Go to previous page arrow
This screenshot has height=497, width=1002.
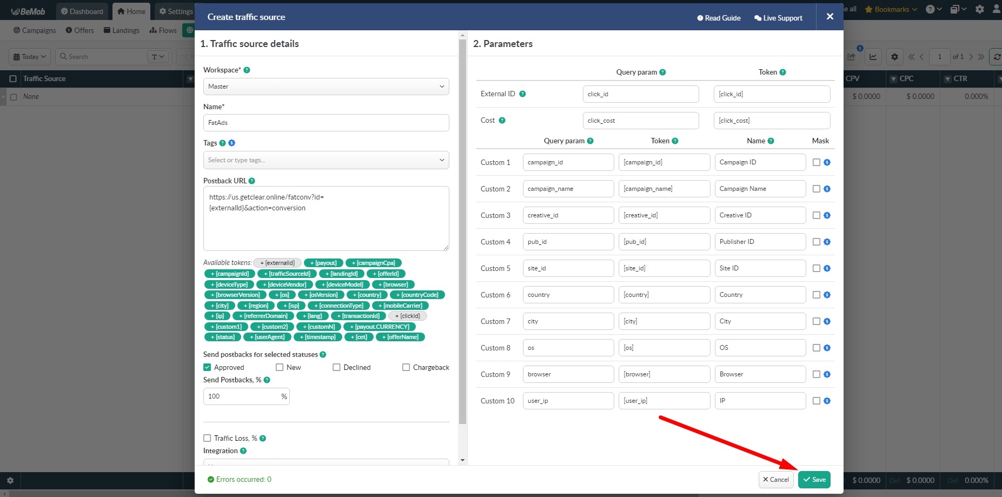[x=922, y=57]
